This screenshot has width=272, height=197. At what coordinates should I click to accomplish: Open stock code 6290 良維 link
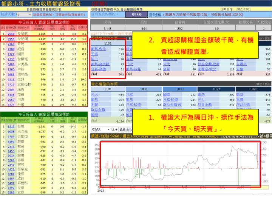click(x=11, y=188)
